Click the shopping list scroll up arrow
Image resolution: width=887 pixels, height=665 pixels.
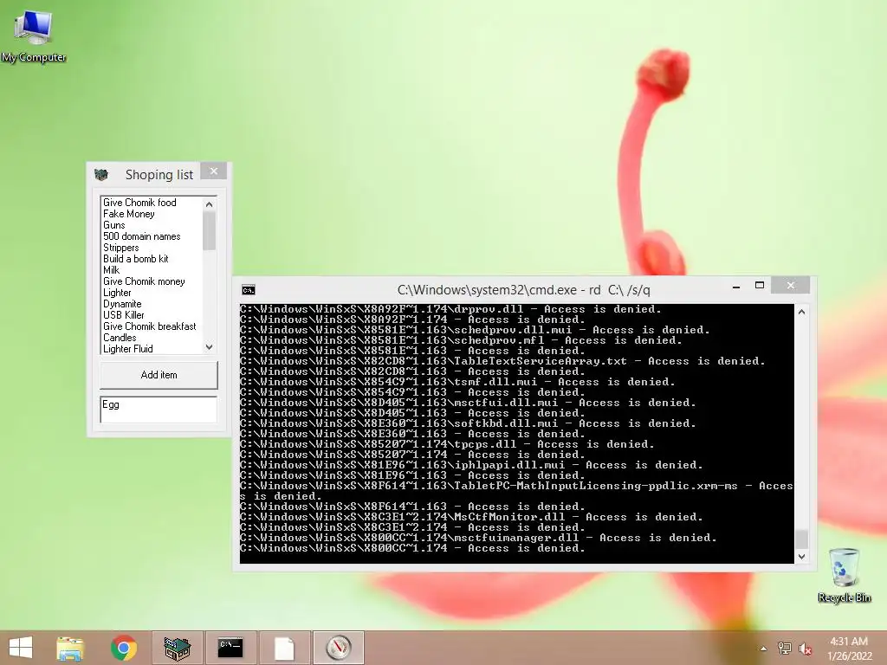tap(210, 204)
